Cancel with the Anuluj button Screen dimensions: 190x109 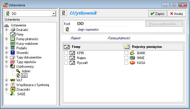click(176, 13)
